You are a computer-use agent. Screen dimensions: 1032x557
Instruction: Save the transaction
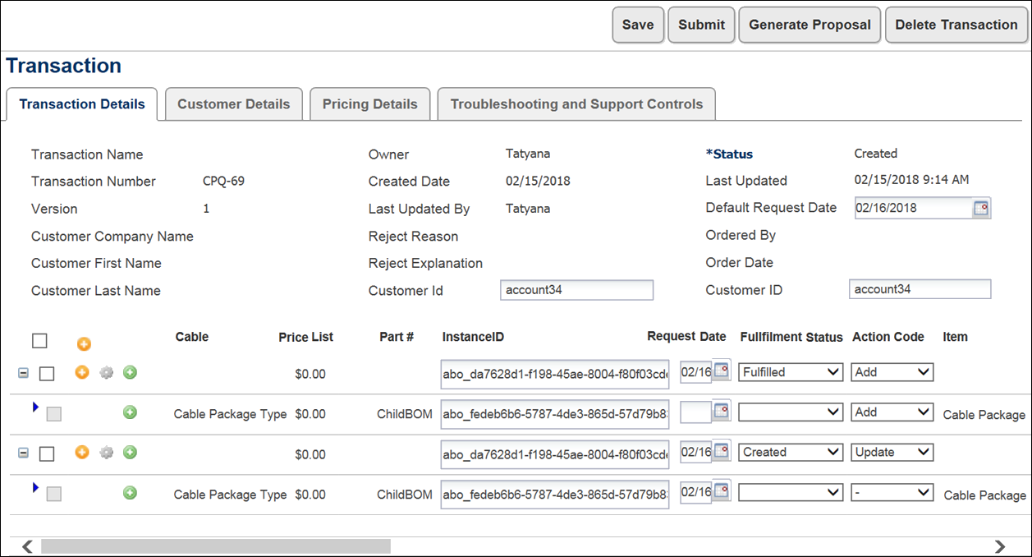point(638,25)
